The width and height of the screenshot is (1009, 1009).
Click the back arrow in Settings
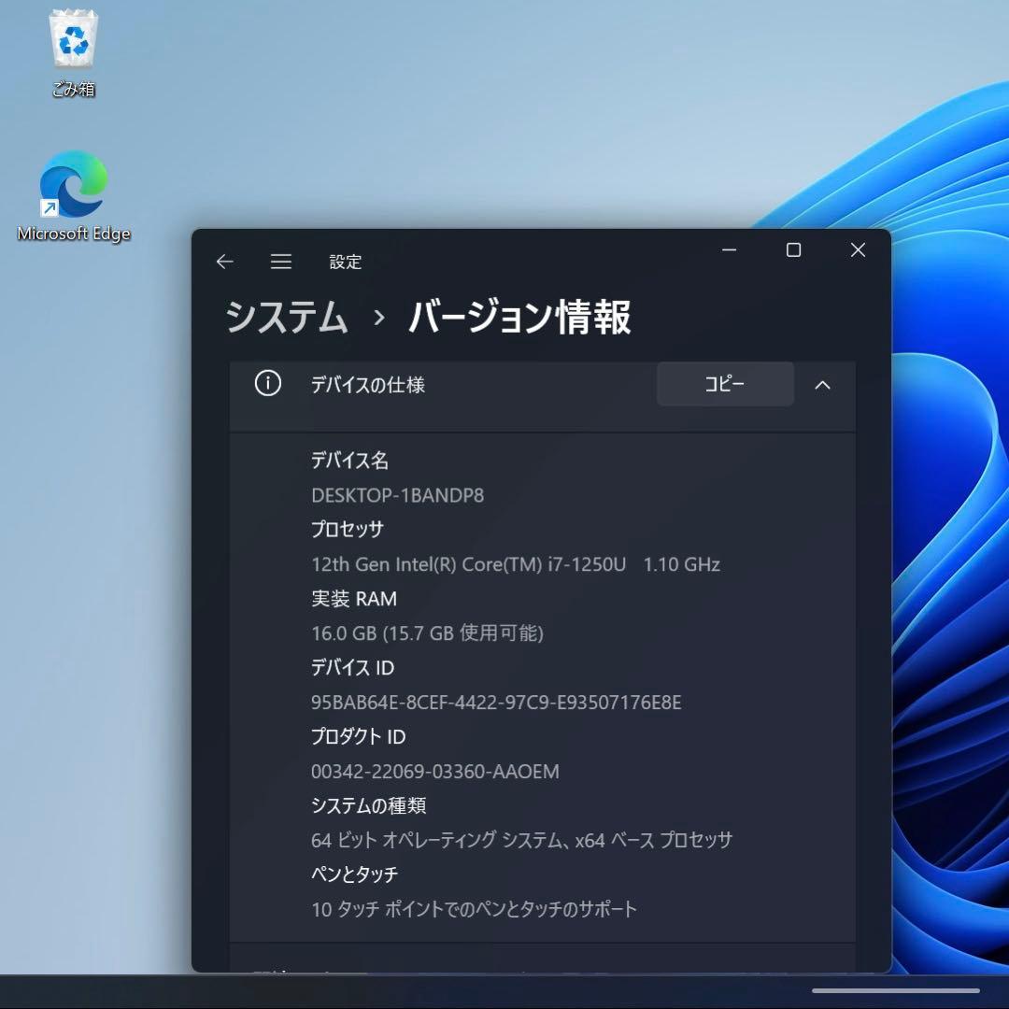pos(224,263)
